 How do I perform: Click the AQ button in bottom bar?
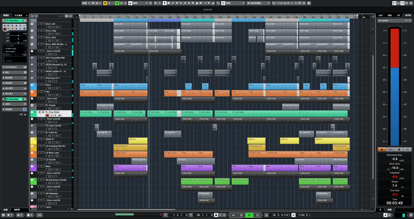point(39,215)
